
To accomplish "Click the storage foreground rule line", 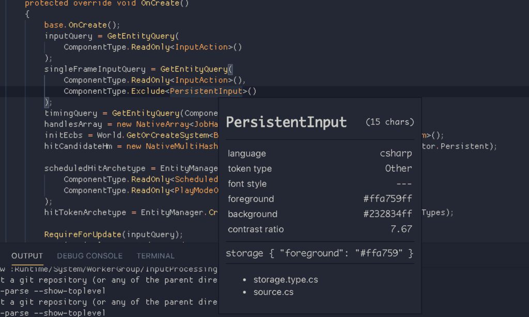I will pyautogui.click(x=319, y=253).
